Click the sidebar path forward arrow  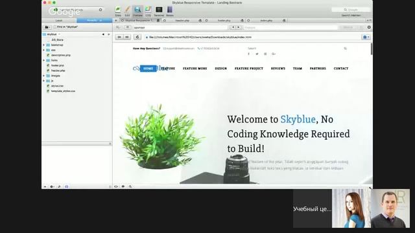point(108,34)
